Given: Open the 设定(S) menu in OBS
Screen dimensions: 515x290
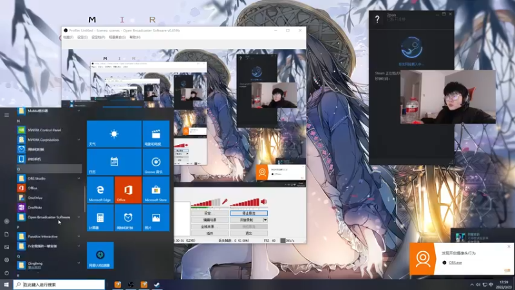Looking at the screenshot, I should tap(82, 37).
